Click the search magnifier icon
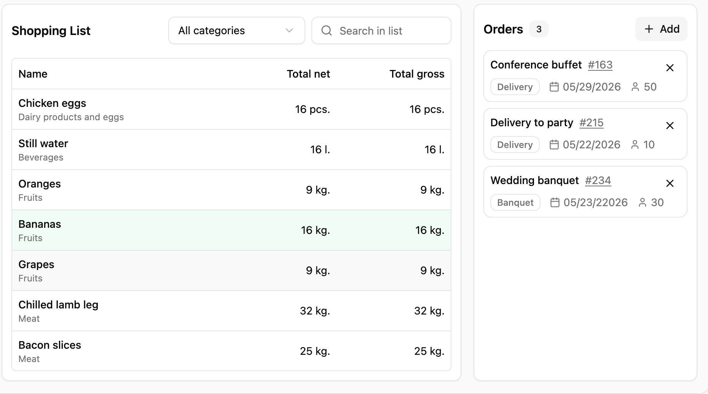708x394 pixels. (x=327, y=30)
